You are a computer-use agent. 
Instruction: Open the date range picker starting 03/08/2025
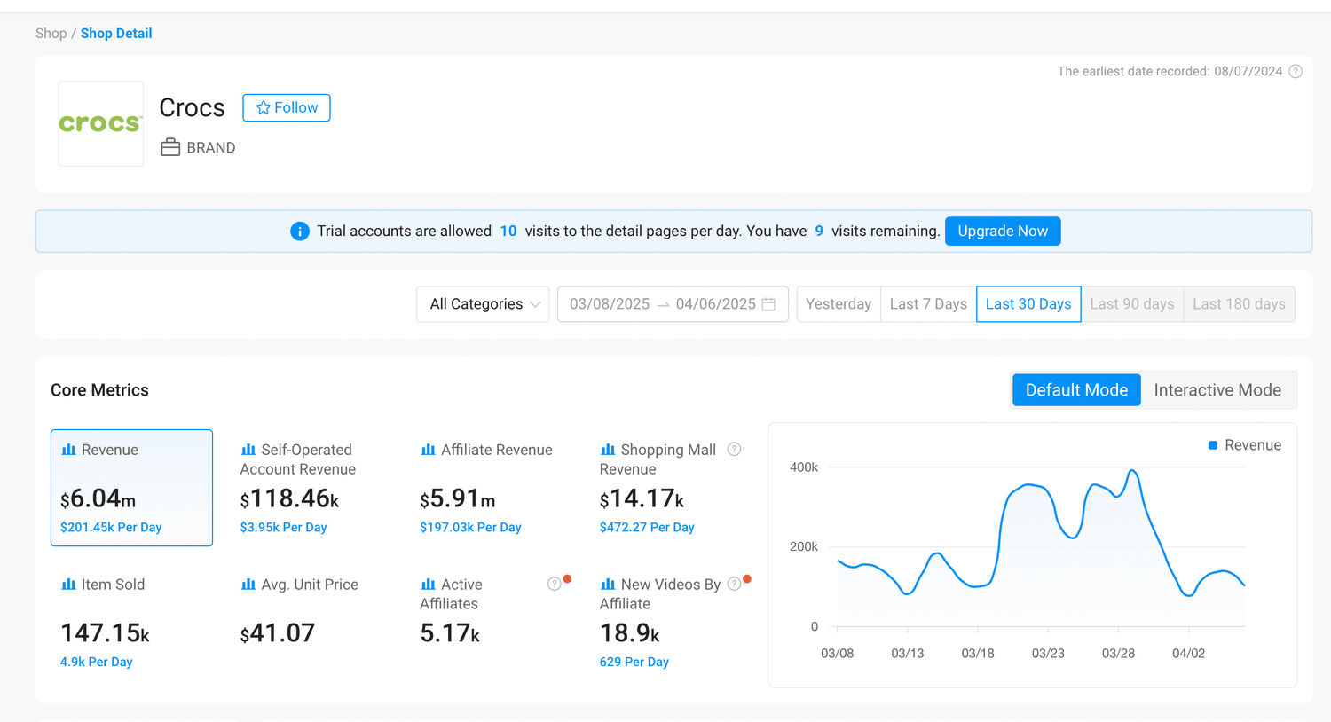pyautogui.click(x=610, y=304)
